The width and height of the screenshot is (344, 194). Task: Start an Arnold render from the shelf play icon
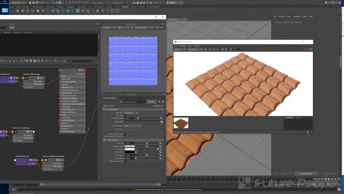coord(118,11)
